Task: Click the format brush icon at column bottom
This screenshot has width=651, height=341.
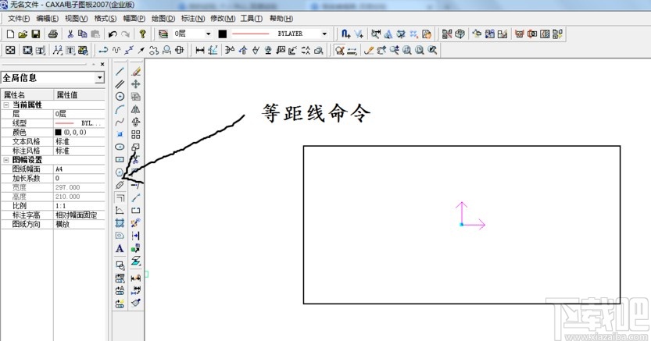Action: click(x=136, y=303)
